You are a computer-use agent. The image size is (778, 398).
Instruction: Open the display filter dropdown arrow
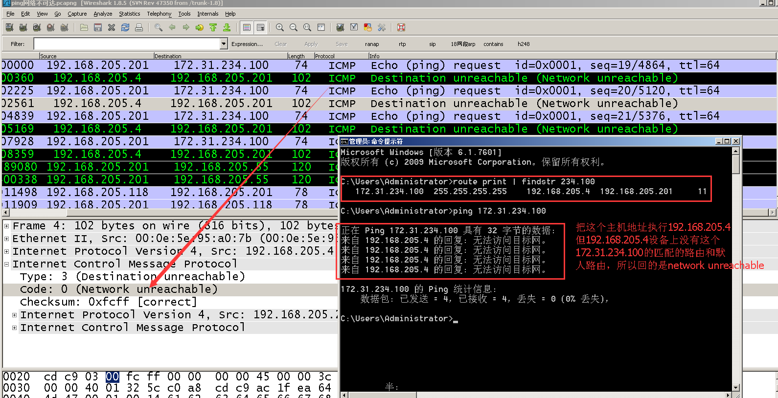click(224, 44)
